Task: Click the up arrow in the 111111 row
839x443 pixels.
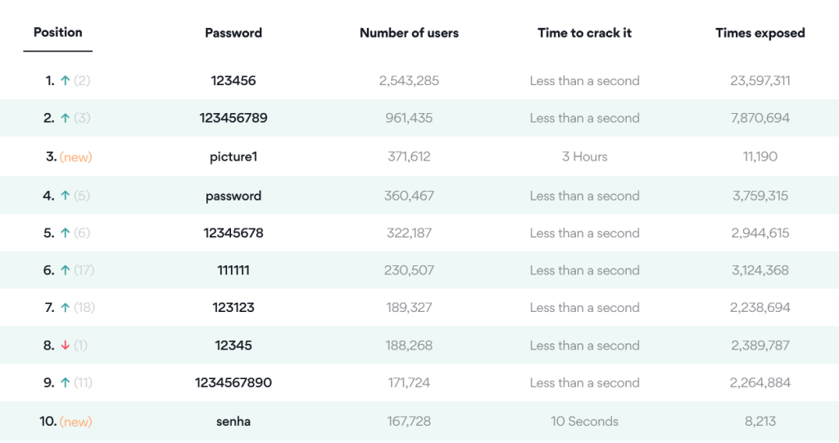Action: tap(65, 270)
